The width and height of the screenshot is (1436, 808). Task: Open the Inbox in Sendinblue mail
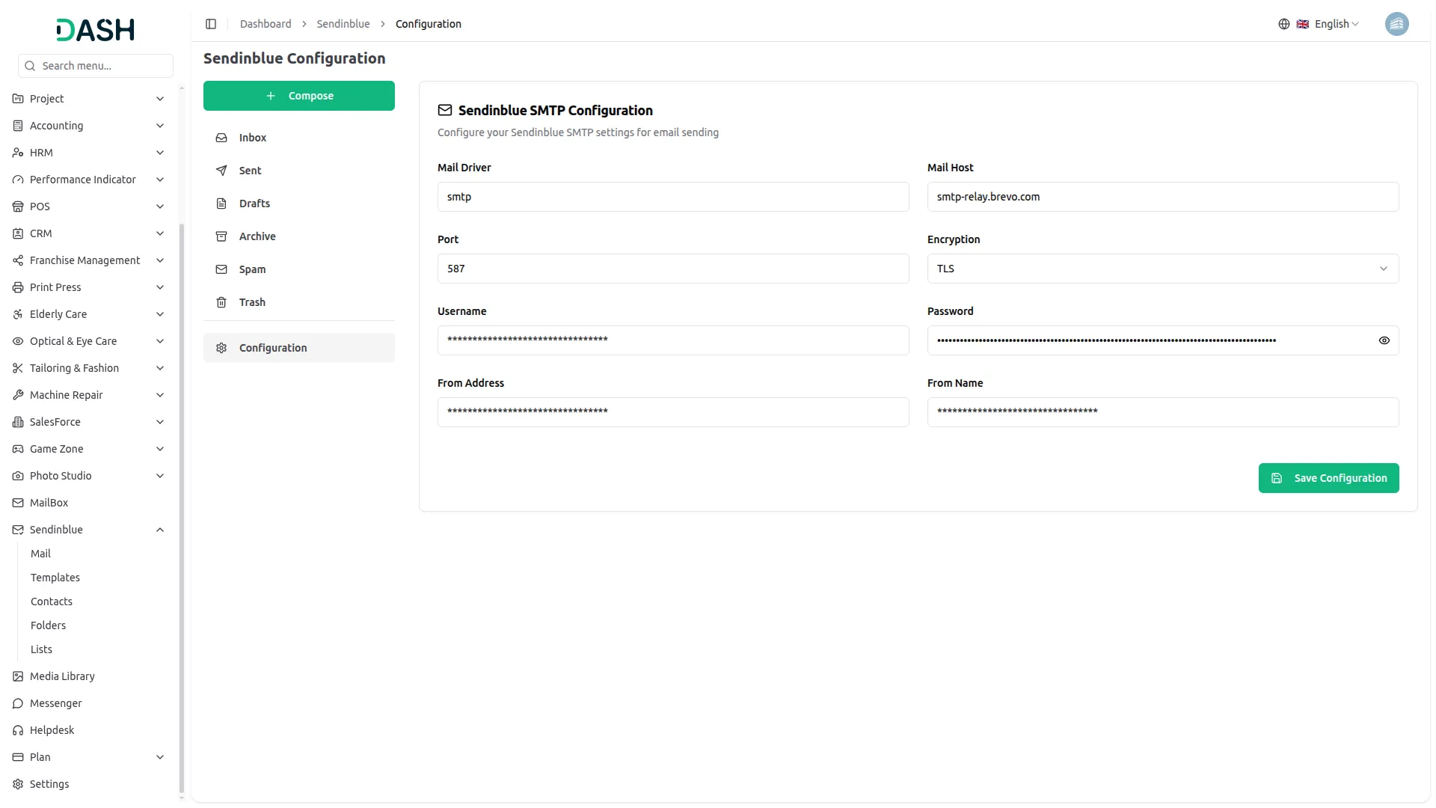tap(252, 138)
